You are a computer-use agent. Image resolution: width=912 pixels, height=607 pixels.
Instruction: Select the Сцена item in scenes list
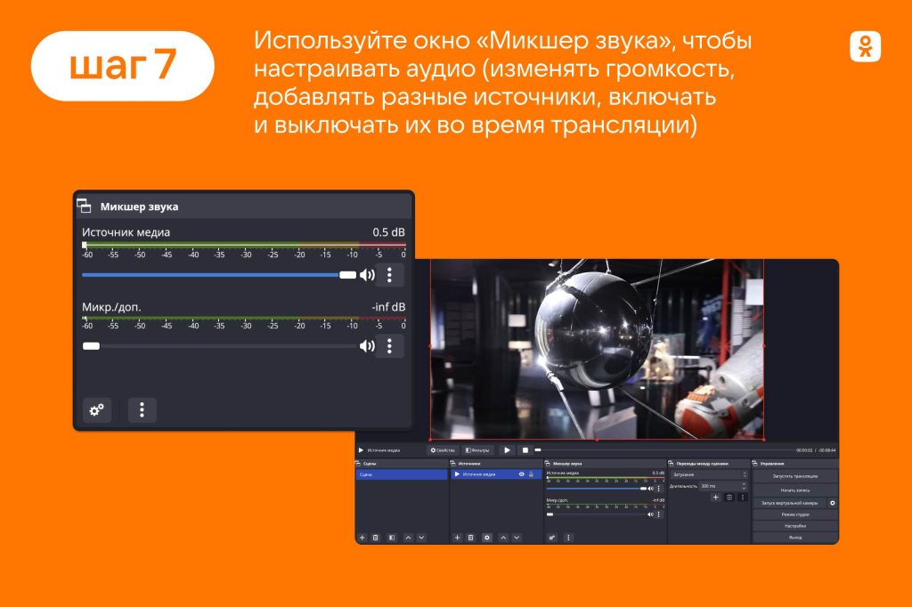(x=402, y=474)
